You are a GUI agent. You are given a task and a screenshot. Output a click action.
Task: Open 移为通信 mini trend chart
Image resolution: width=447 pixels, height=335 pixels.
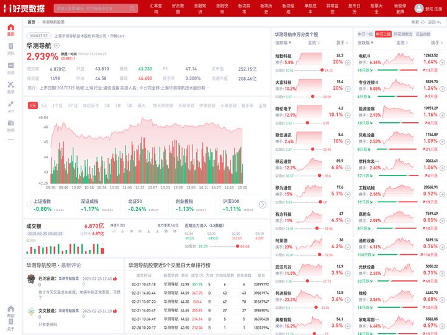[x=309, y=191]
